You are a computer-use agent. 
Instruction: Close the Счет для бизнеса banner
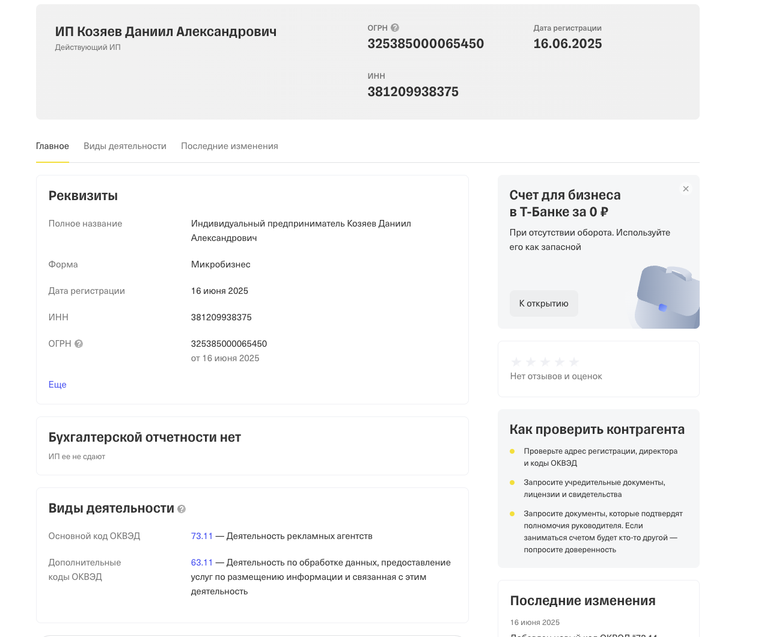pos(686,189)
